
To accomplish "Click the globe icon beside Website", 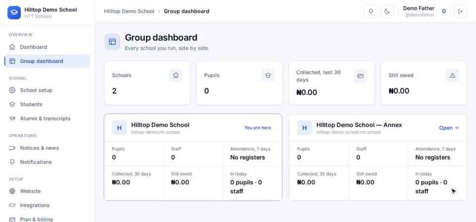I will pos(12,191).
